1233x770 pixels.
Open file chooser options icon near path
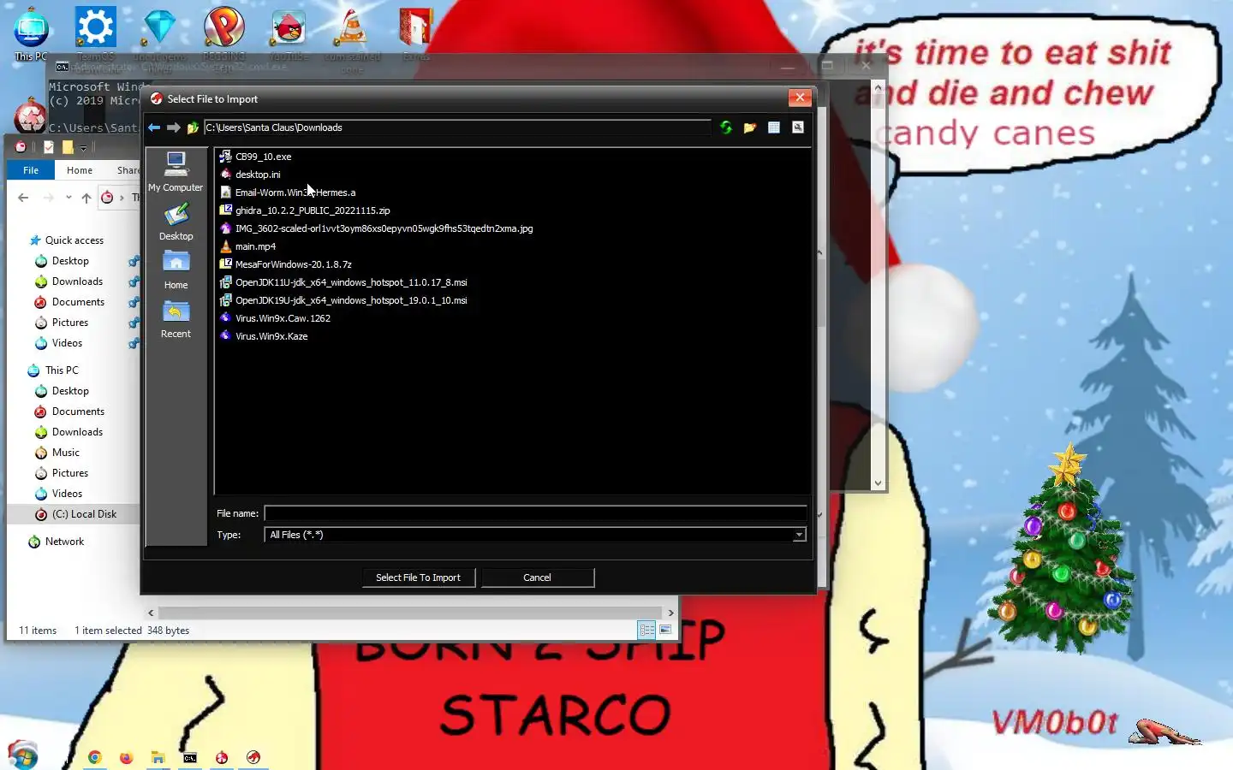coord(798,127)
